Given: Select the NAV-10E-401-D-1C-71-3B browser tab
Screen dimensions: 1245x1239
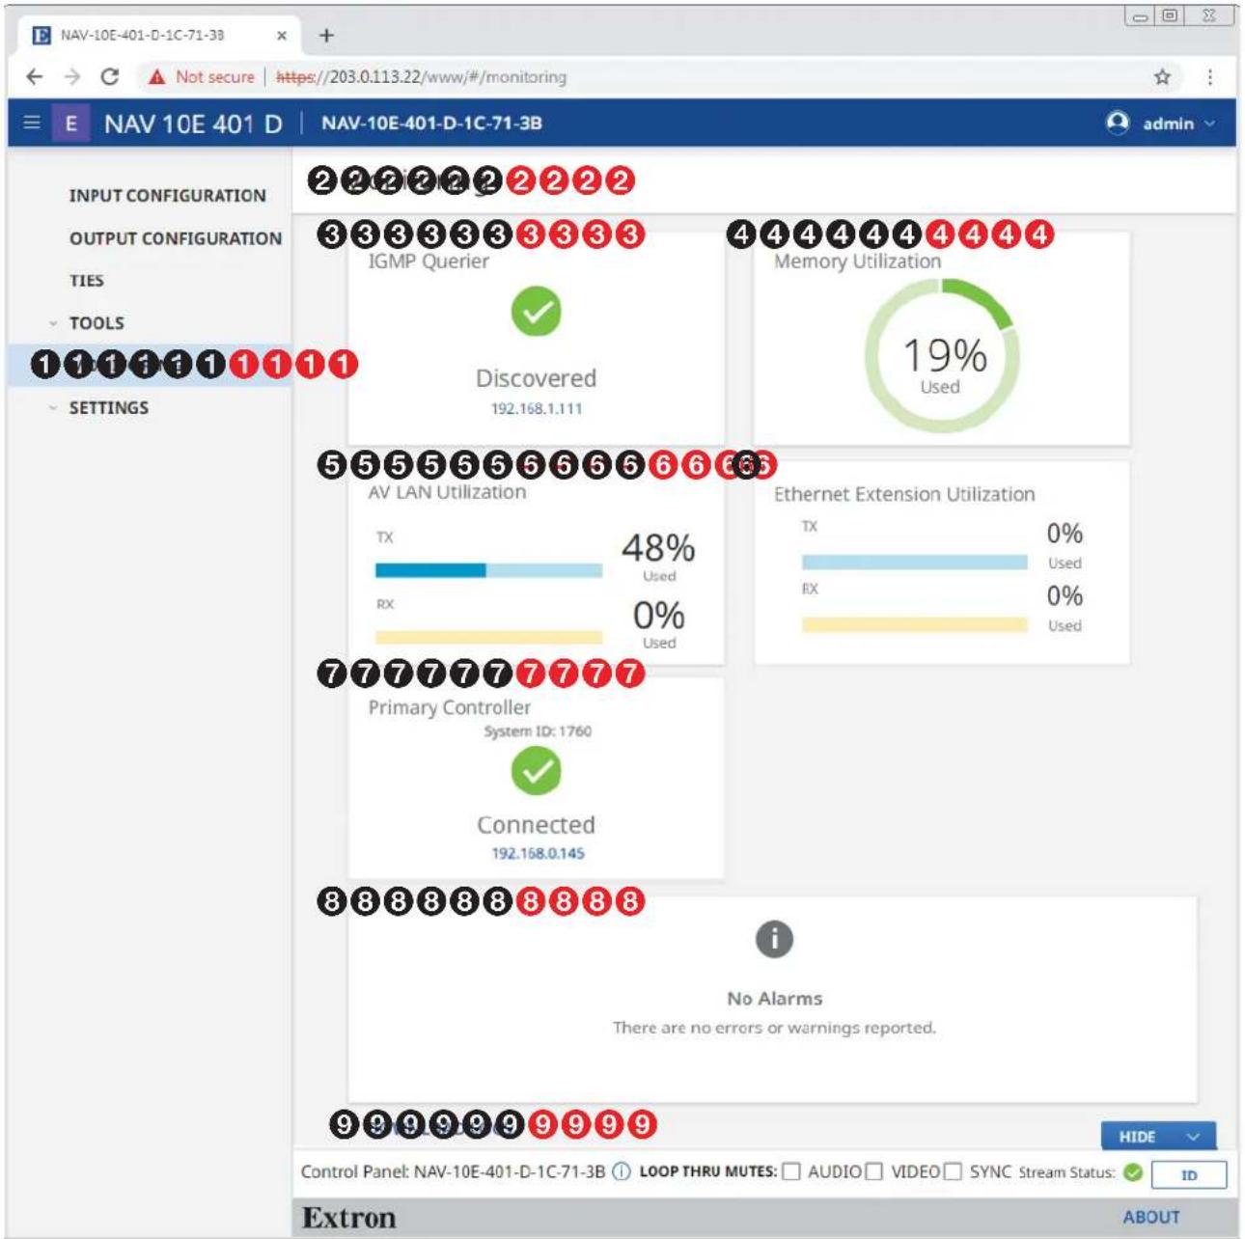Looking at the screenshot, I should pos(160,36).
